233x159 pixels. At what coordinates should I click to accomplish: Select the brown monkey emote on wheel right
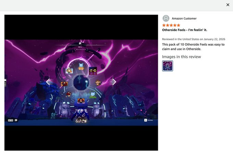click(98, 83)
